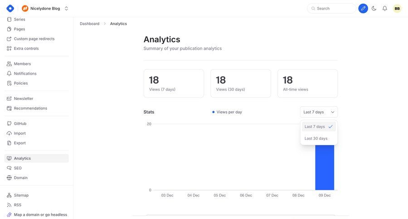Image resolution: width=408 pixels, height=219 pixels.
Task: Click the blue 09 Dec chart bar
Action: (325, 167)
